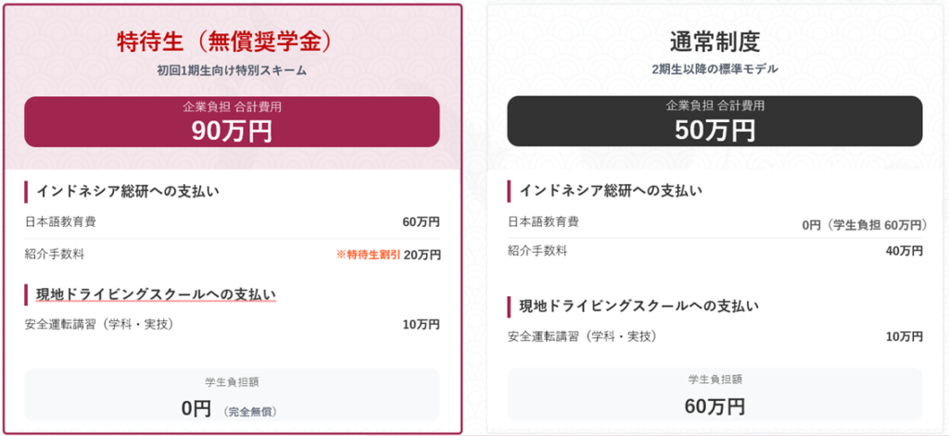Image resolution: width=949 pixels, height=436 pixels.
Task: Click the 0円（完全無償） student cost box
Action: coord(232,395)
